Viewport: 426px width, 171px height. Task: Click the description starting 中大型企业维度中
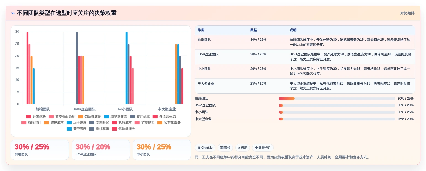coord(350,86)
